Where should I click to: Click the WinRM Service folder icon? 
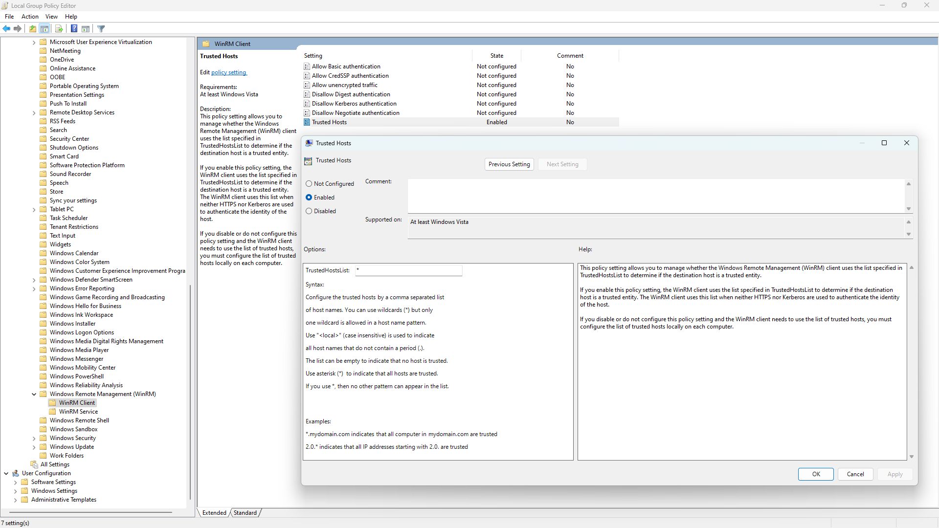[x=53, y=412]
